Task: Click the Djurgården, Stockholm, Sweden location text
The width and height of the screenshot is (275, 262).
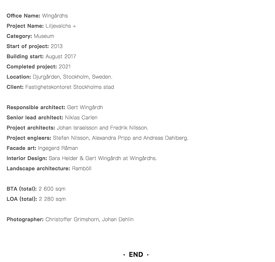Action: 72,77
